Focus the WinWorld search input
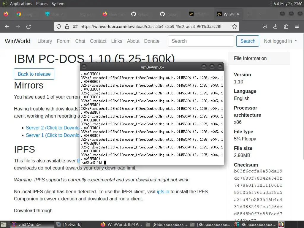The image size is (304, 228). 201,41
